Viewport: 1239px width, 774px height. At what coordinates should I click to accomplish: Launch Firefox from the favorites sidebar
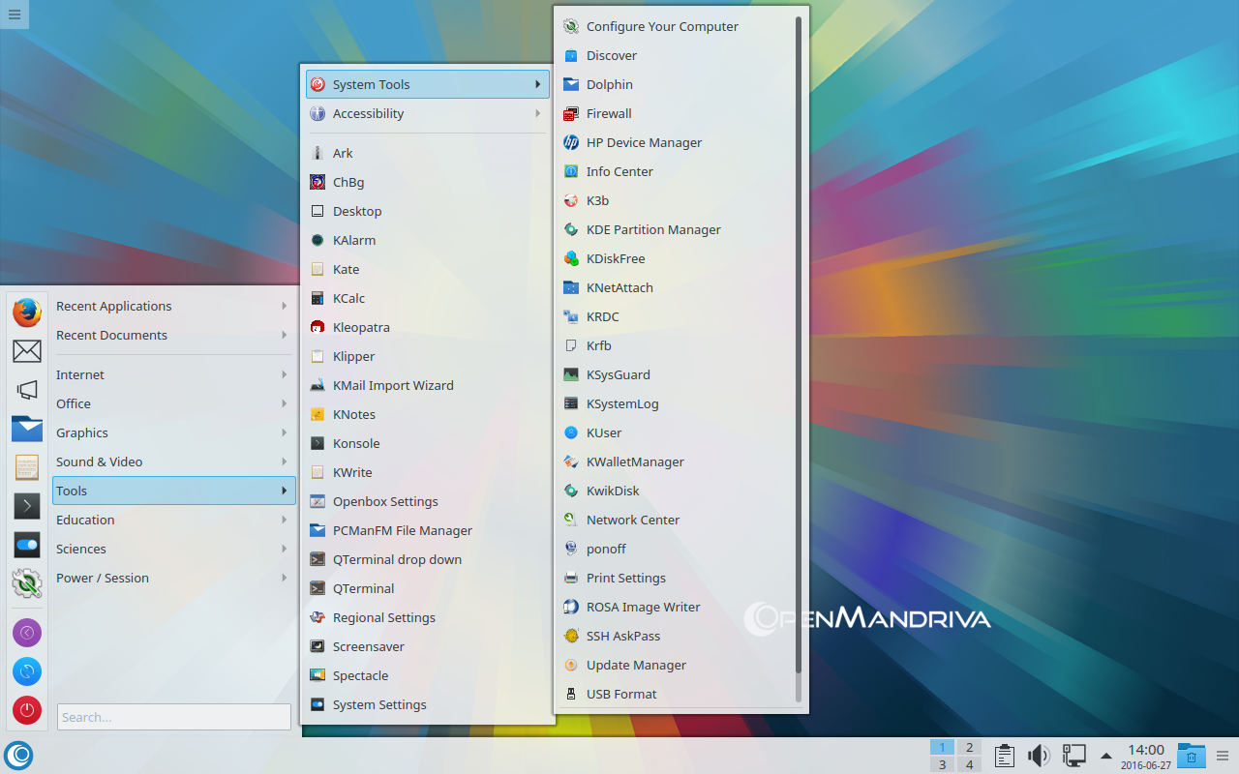(x=27, y=313)
